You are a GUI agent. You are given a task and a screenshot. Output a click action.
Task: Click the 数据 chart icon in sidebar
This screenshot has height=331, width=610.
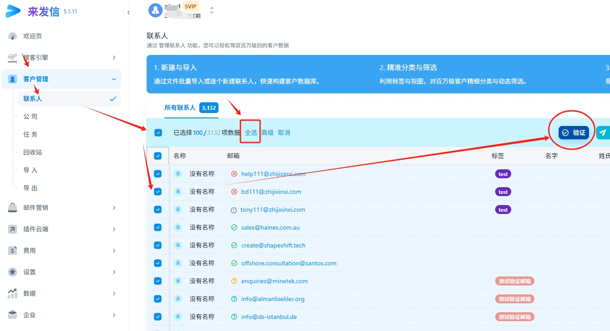[x=13, y=293]
